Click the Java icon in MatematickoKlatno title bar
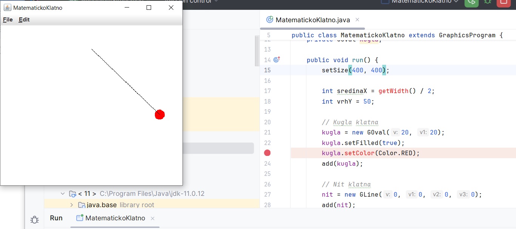This screenshot has width=516, height=229. [x=7, y=8]
